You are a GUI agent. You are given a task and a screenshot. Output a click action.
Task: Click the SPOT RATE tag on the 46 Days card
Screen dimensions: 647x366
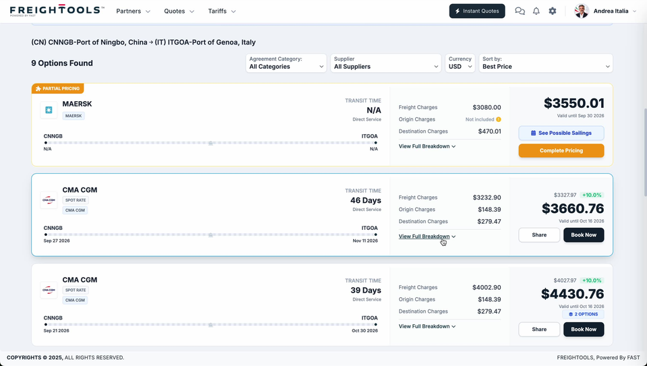coord(75,200)
